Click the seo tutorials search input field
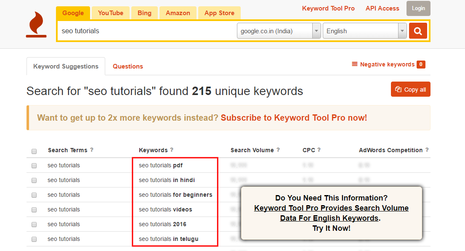 [147, 31]
